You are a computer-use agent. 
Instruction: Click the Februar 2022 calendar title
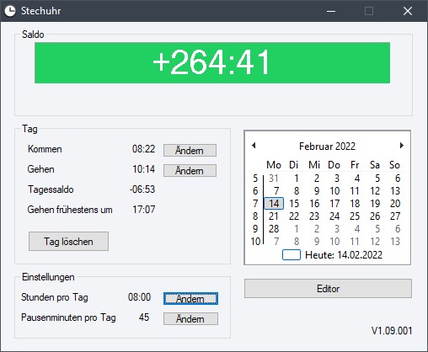coord(327,147)
